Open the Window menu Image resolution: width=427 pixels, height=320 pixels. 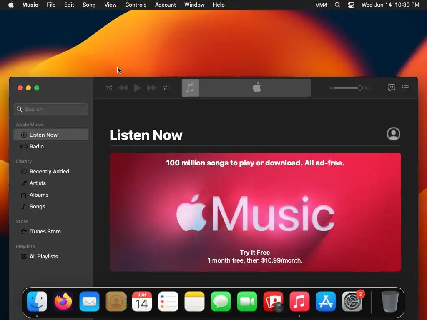pyautogui.click(x=194, y=5)
